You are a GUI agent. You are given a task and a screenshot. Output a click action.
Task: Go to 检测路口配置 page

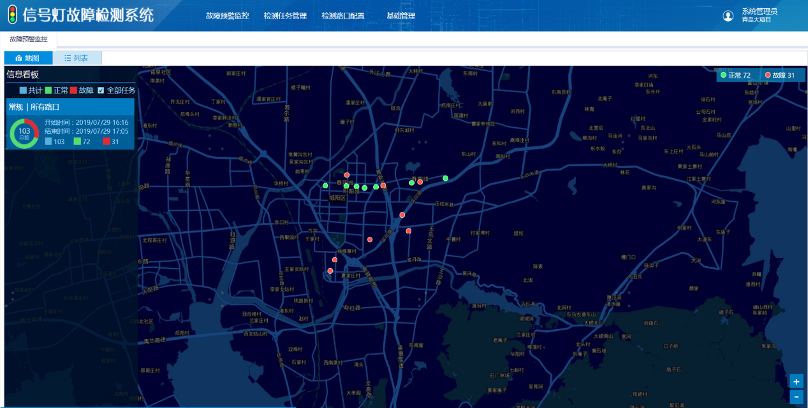coord(343,16)
